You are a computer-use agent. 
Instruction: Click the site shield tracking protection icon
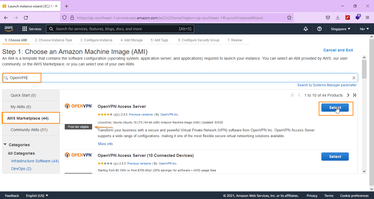coord(64,18)
